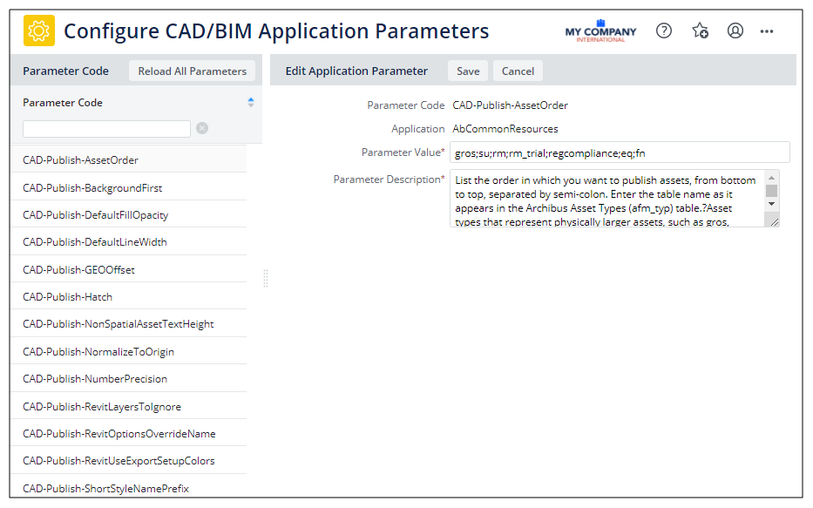Image resolution: width=813 pixels, height=508 pixels.
Task: Click the text area resize handle corner
Action: point(774,222)
